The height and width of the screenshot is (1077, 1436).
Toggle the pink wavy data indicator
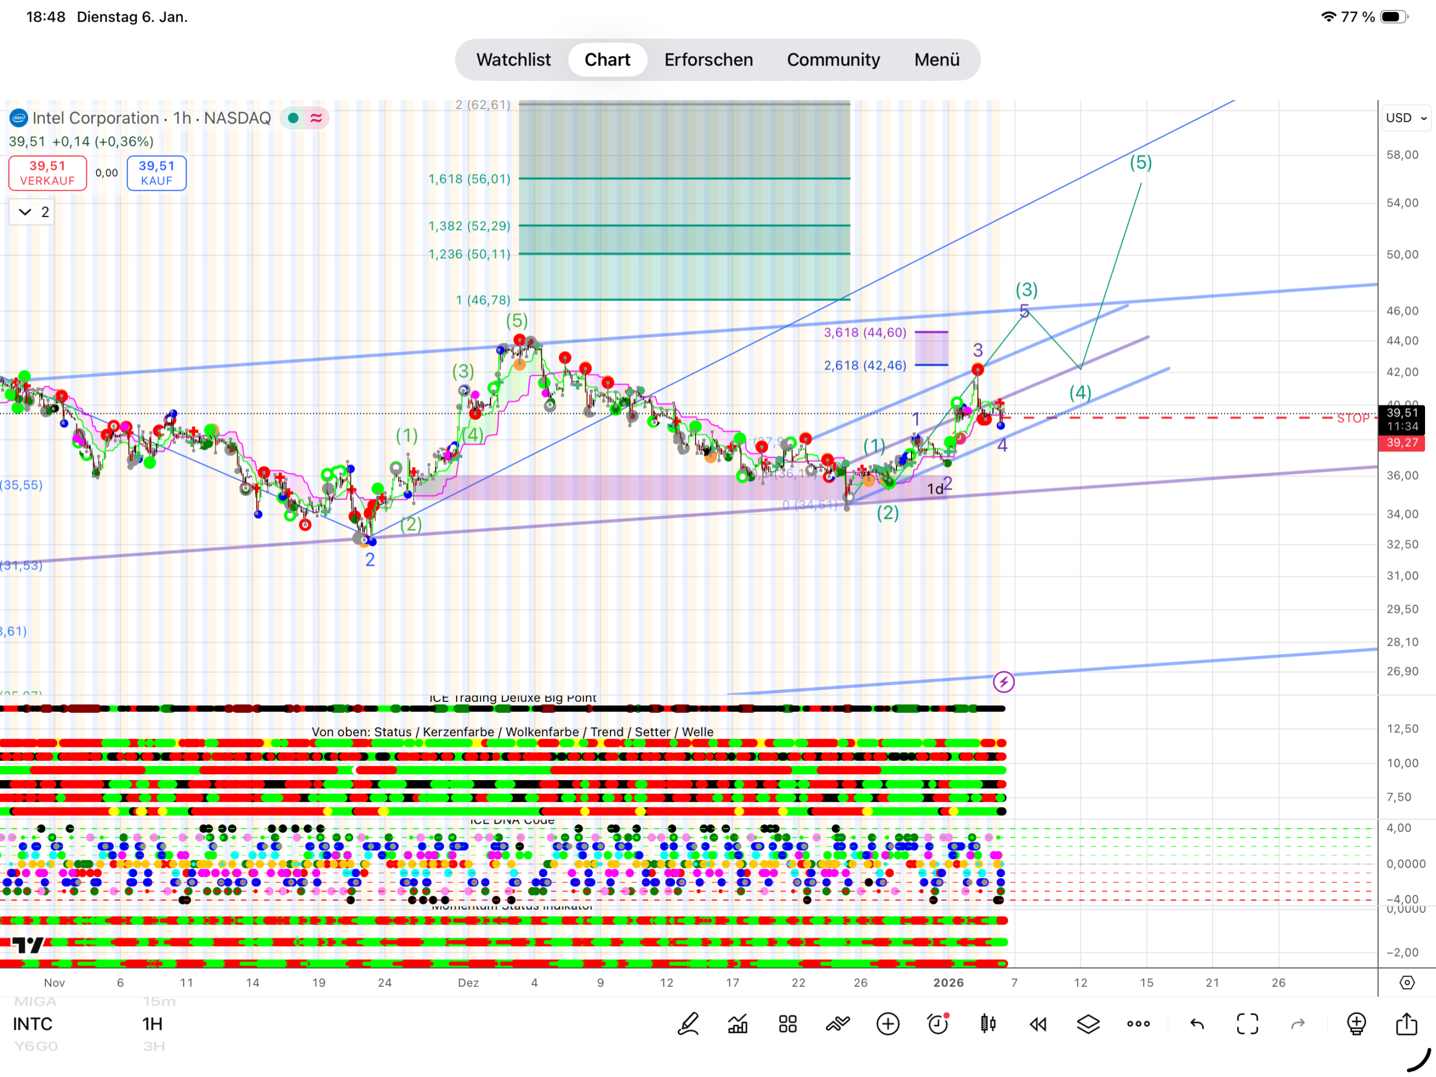[317, 118]
